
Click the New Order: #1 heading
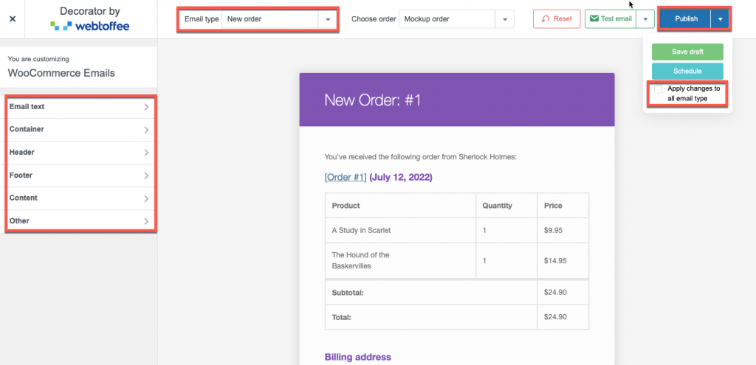click(373, 100)
